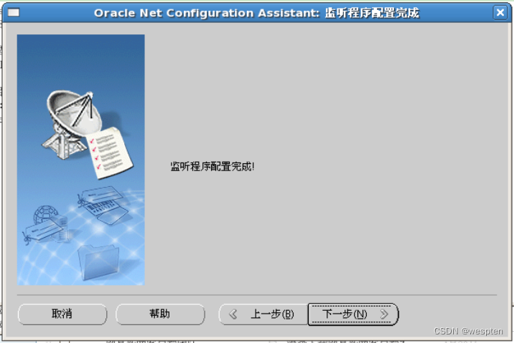This screenshot has width=514, height=343.
Task: Open the window menu icon in title bar
Action: [14, 13]
